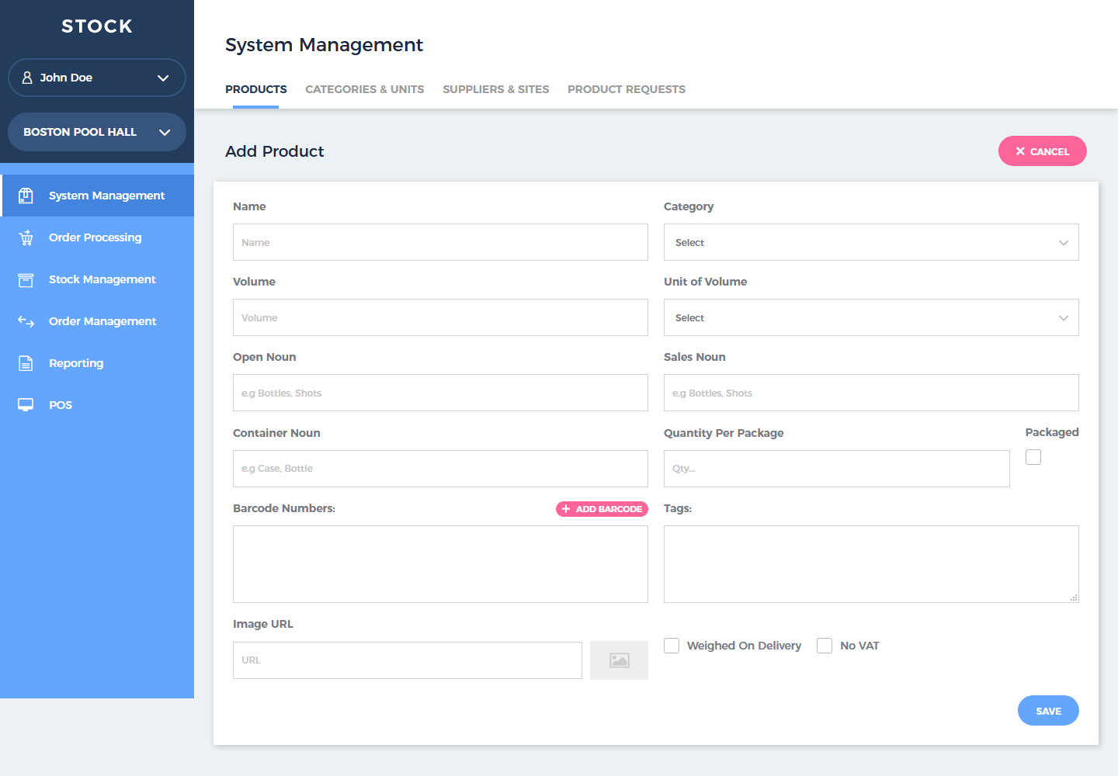The width and height of the screenshot is (1118, 776).
Task: Click the Reporting document icon
Action: pyautogui.click(x=26, y=363)
